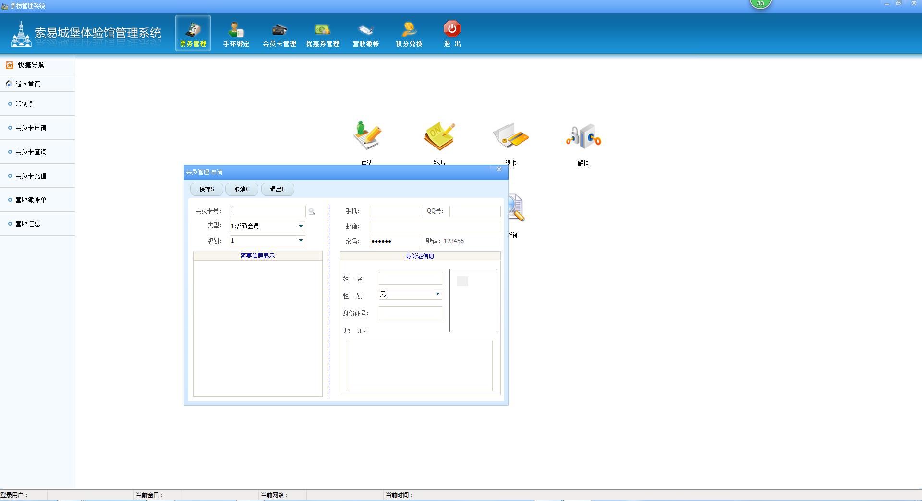
Task: Close the 会员管理-申请 dialog
Action: (499, 170)
